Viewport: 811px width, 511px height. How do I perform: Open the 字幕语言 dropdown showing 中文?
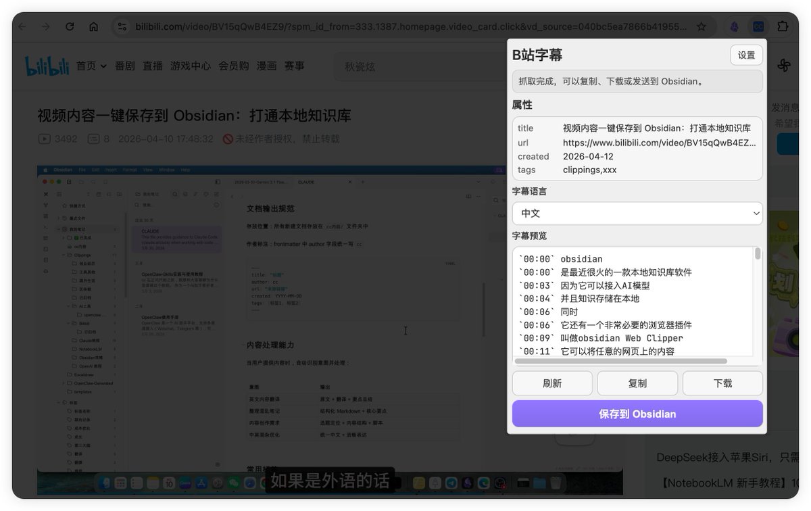[x=637, y=213]
